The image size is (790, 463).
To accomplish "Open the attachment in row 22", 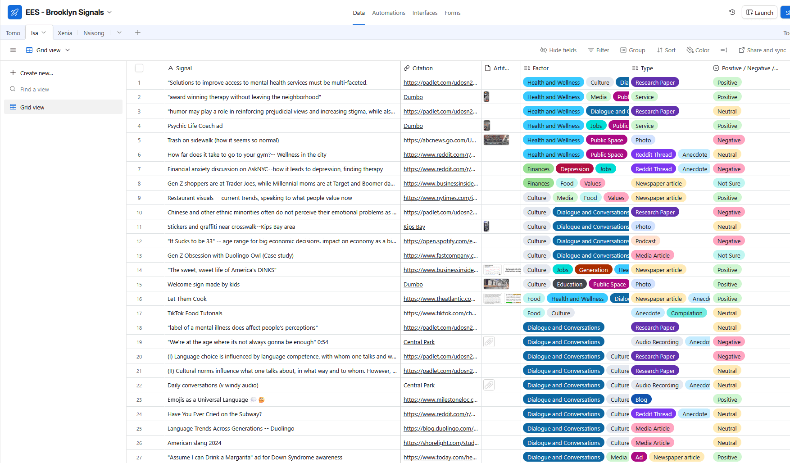I will pyautogui.click(x=489, y=385).
